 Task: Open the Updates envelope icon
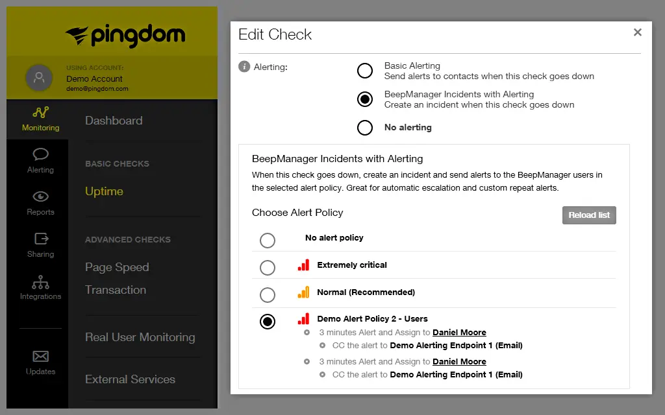(40, 357)
